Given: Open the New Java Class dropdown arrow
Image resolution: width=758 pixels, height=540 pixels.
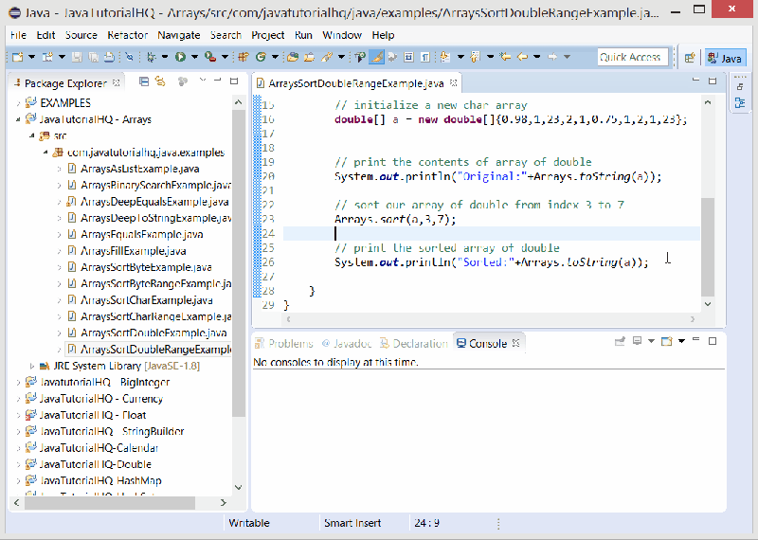Looking at the screenshot, I should tap(275, 57).
